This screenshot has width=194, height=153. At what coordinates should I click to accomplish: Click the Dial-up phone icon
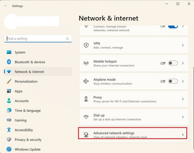[86, 117]
